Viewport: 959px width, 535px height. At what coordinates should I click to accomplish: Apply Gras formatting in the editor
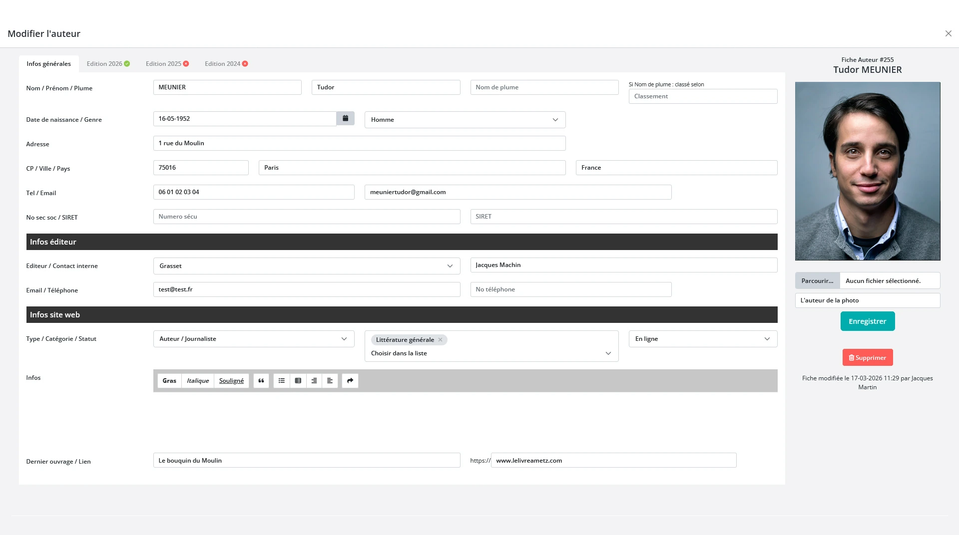[x=169, y=381]
